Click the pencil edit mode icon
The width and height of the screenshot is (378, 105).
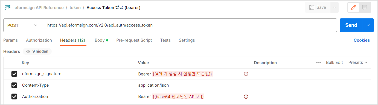[353, 7]
